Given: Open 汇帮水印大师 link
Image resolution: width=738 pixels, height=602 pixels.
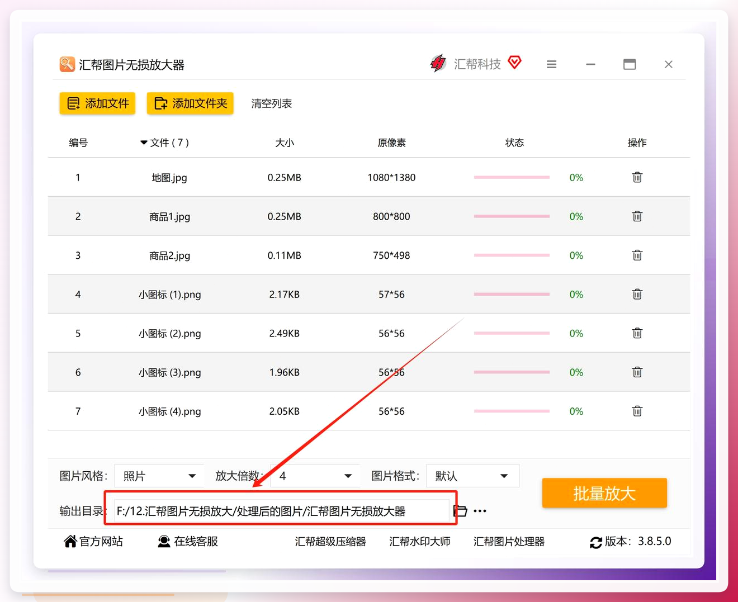Looking at the screenshot, I should coord(420,542).
